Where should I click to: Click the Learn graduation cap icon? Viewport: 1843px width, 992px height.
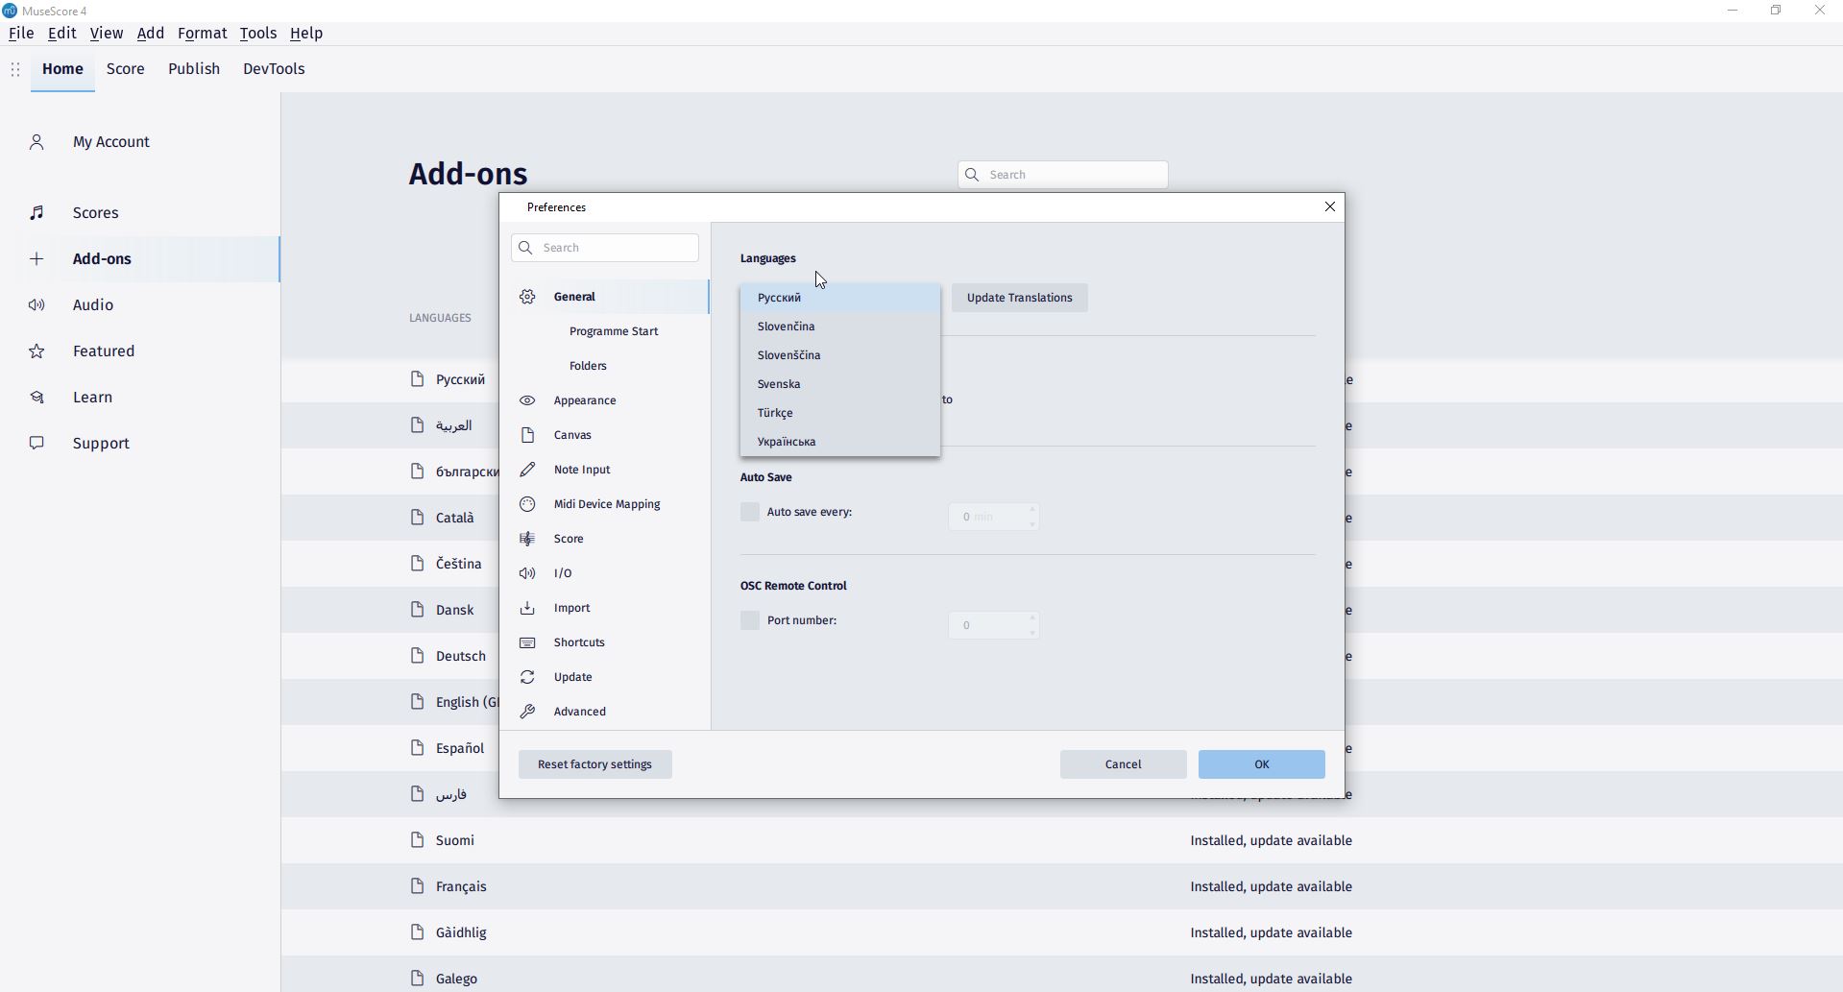[36, 398]
